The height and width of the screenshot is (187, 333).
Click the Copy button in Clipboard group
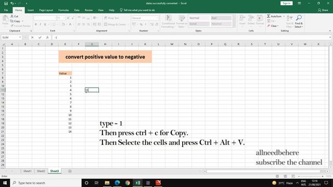(15, 21)
